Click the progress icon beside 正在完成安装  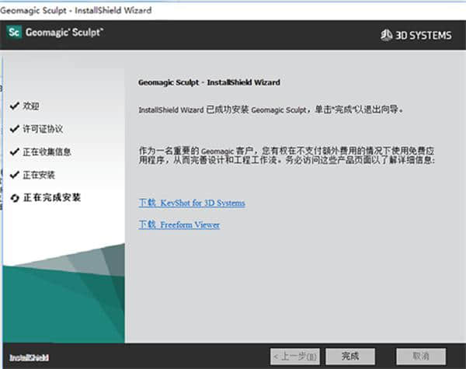pos(14,197)
